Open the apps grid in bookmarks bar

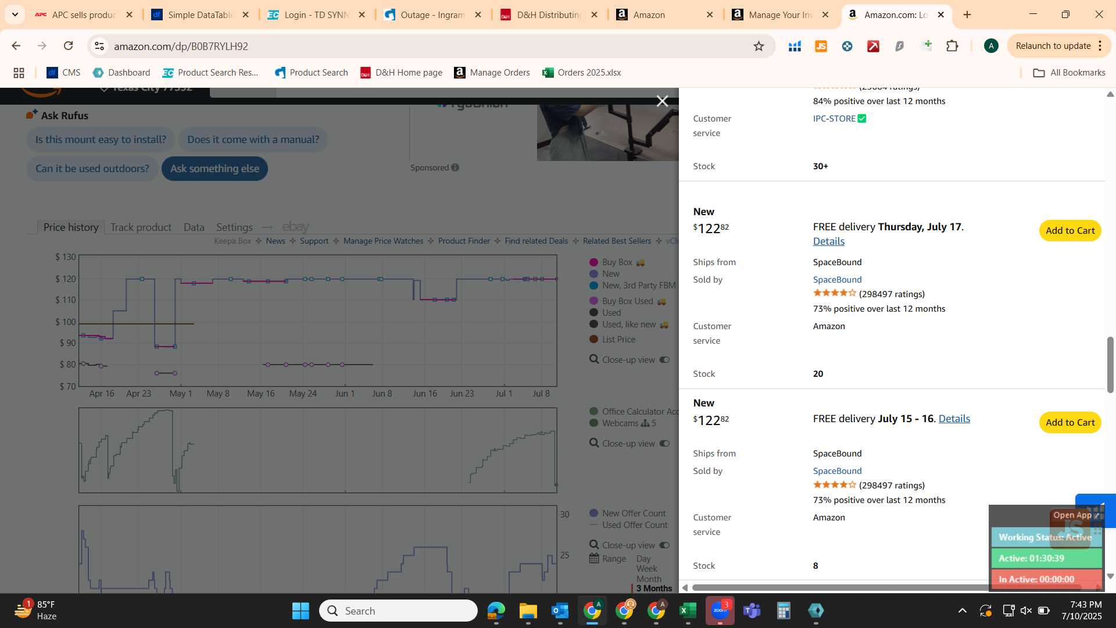pos(19,73)
